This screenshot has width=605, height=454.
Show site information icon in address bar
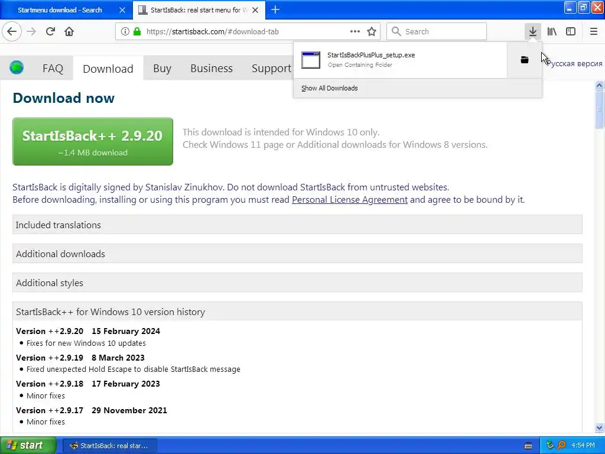[x=125, y=31]
